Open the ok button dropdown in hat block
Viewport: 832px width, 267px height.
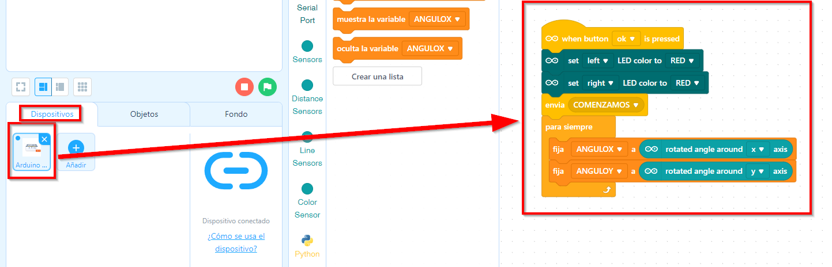point(626,39)
